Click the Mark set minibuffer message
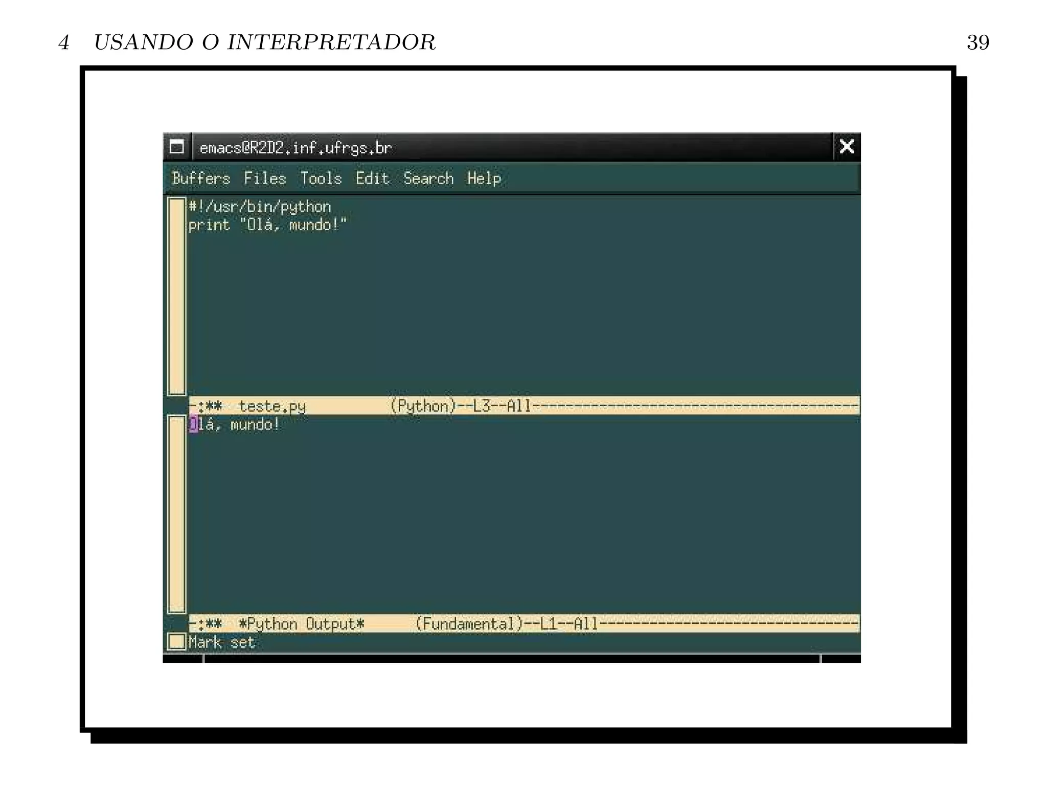Image resolution: width=1047 pixels, height=809 pixels. coord(221,642)
